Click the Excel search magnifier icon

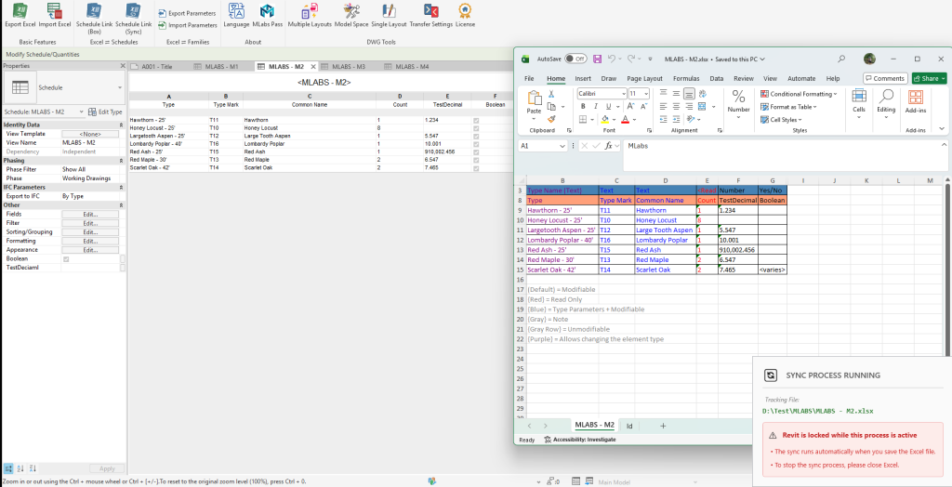pyautogui.click(x=841, y=59)
